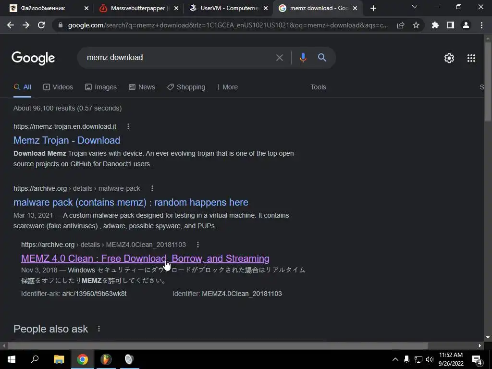This screenshot has width=492, height=369.
Task: Close the memz download tab
Action: point(355,9)
